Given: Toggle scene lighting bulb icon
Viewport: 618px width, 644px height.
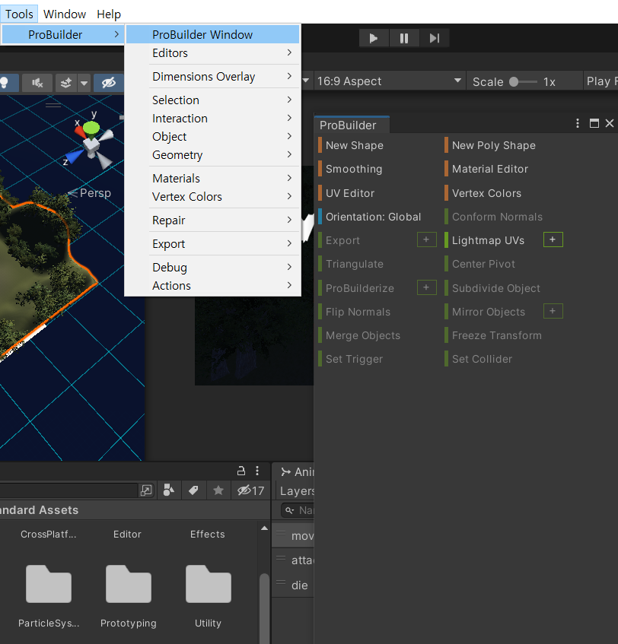Looking at the screenshot, I should 6,83.
